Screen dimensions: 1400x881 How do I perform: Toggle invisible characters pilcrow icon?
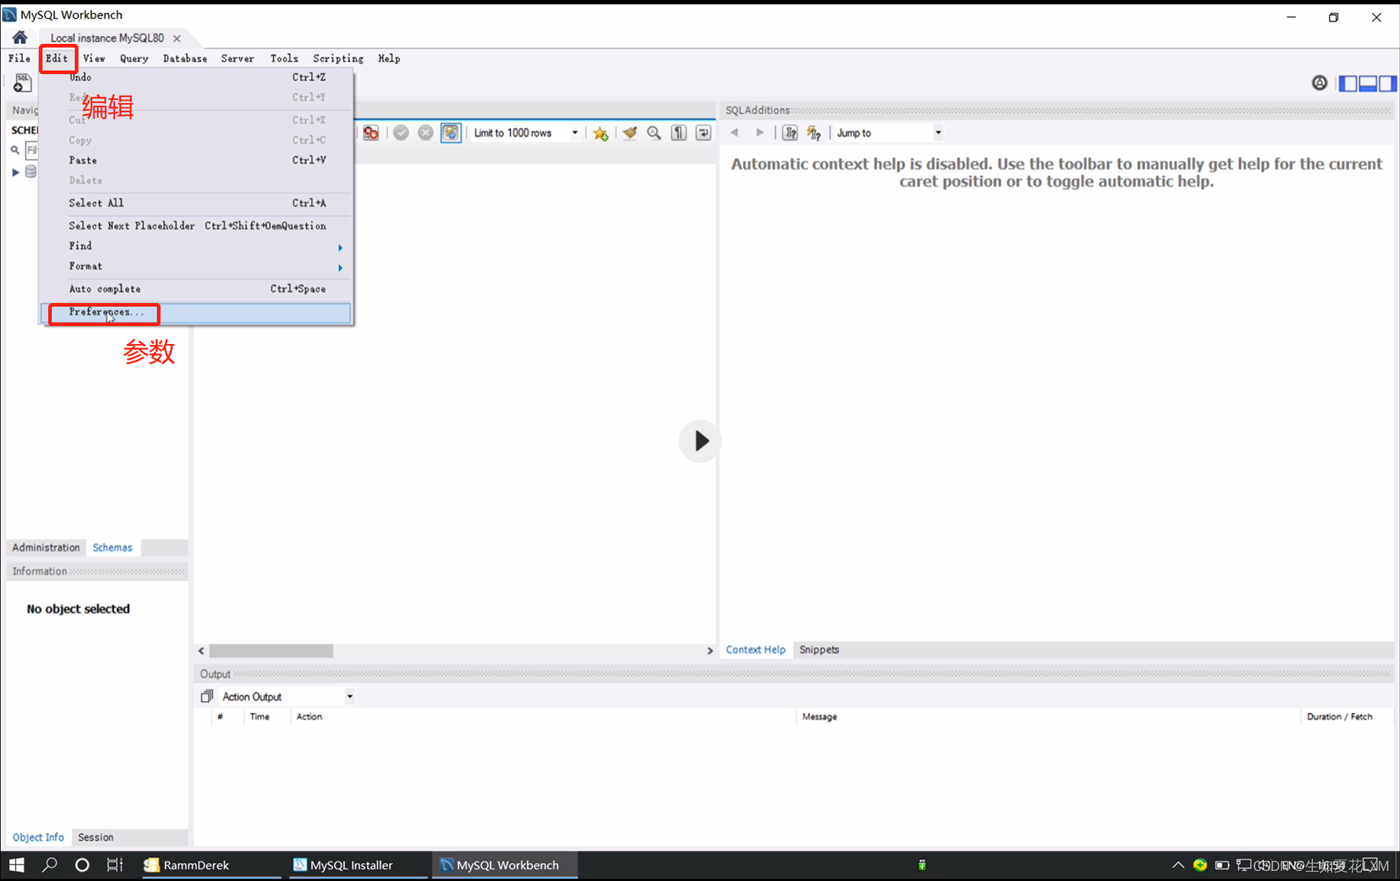pyautogui.click(x=678, y=133)
